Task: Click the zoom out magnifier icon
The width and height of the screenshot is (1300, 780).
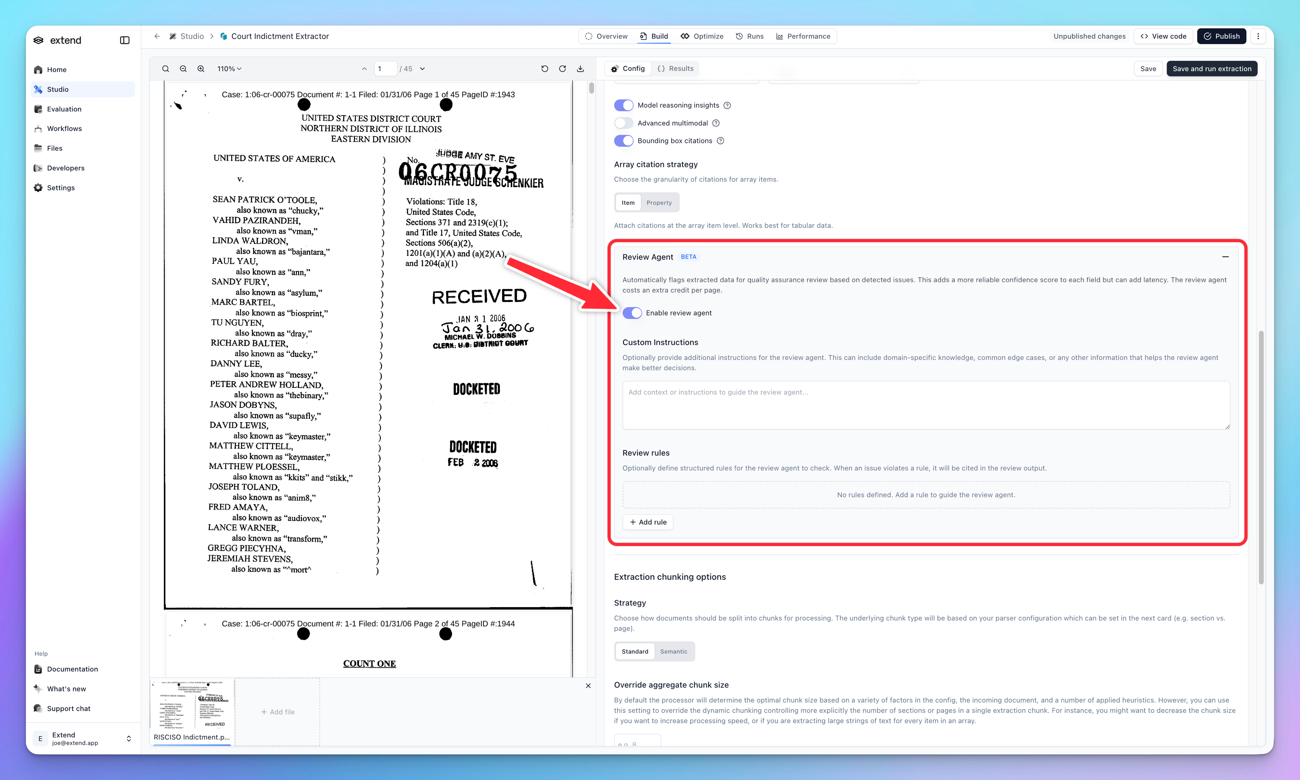Action: click(x=183, y=69)
